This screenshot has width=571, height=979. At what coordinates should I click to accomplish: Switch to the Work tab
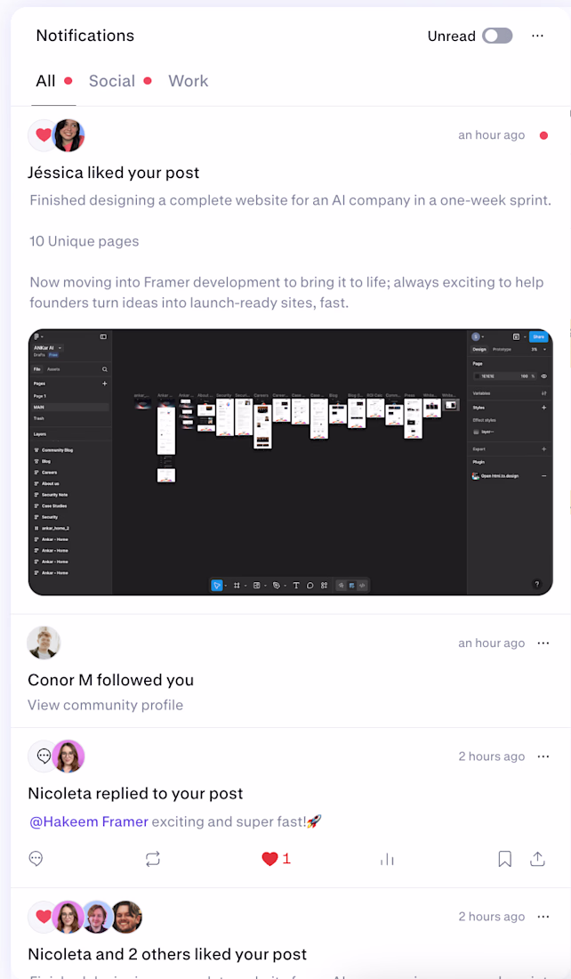click(189, 81)
